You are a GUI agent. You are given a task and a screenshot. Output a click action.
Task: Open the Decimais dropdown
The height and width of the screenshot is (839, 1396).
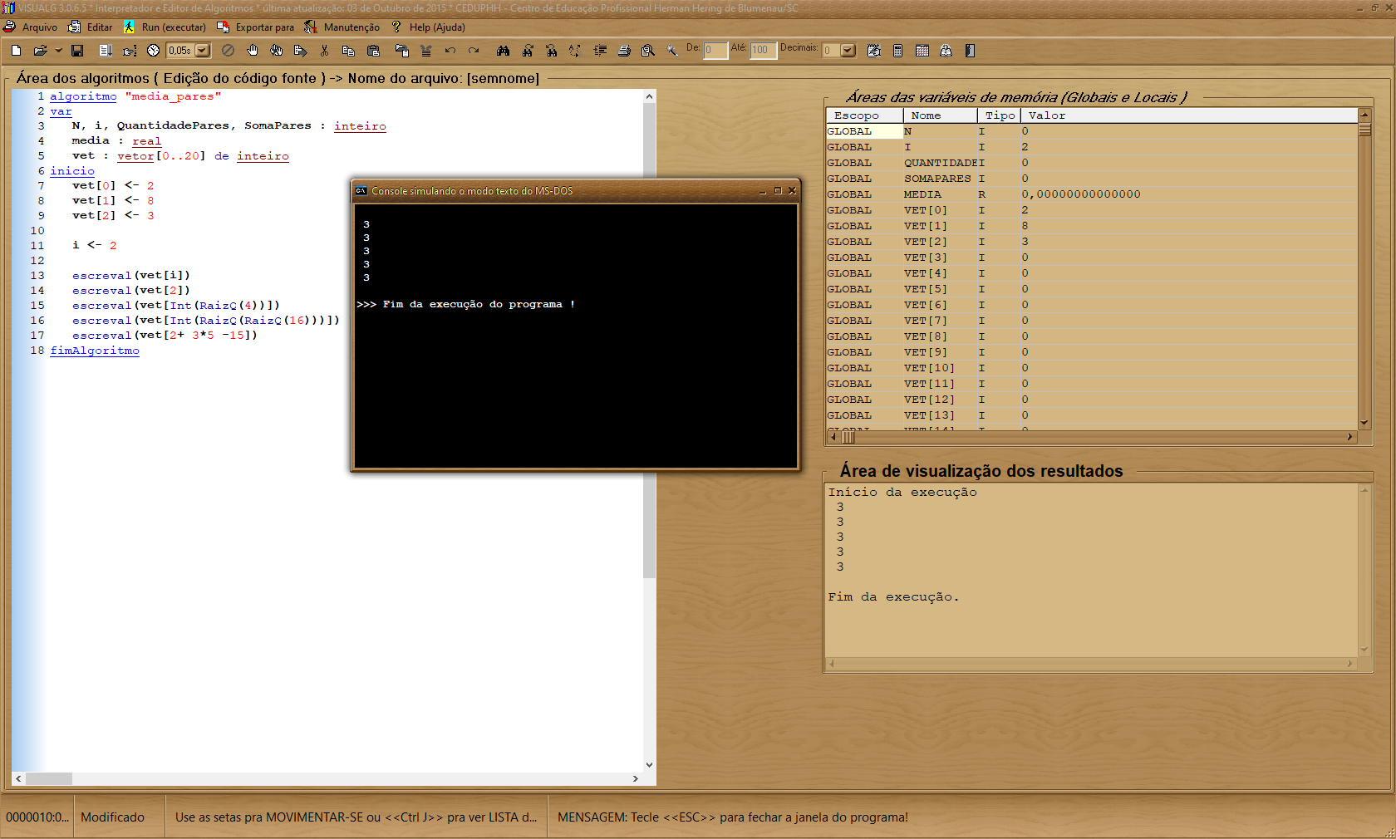pyautogui.click(x=848, y=51)
